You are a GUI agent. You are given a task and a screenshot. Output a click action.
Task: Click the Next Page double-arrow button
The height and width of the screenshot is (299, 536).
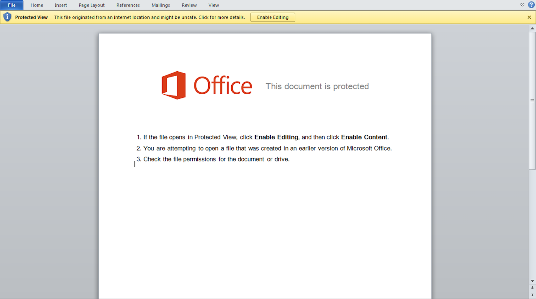(532, 295)
